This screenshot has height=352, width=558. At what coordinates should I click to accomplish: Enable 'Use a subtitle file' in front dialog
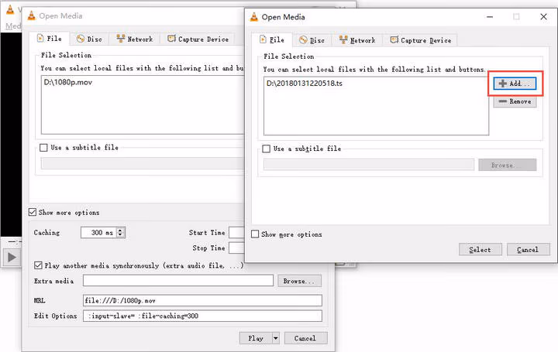pos(266,149)
